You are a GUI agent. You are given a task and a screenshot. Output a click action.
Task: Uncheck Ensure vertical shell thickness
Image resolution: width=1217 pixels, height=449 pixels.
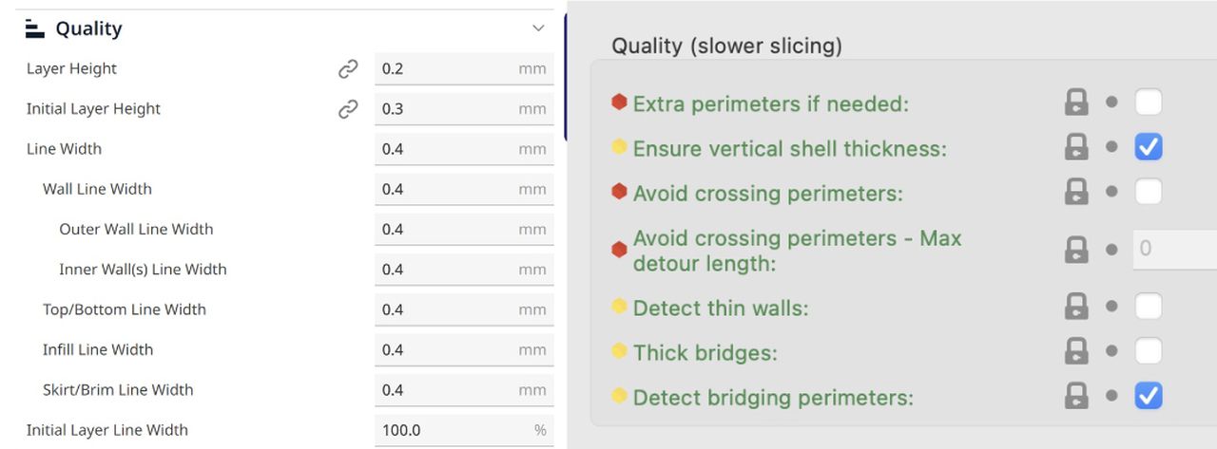[1149, 147]
